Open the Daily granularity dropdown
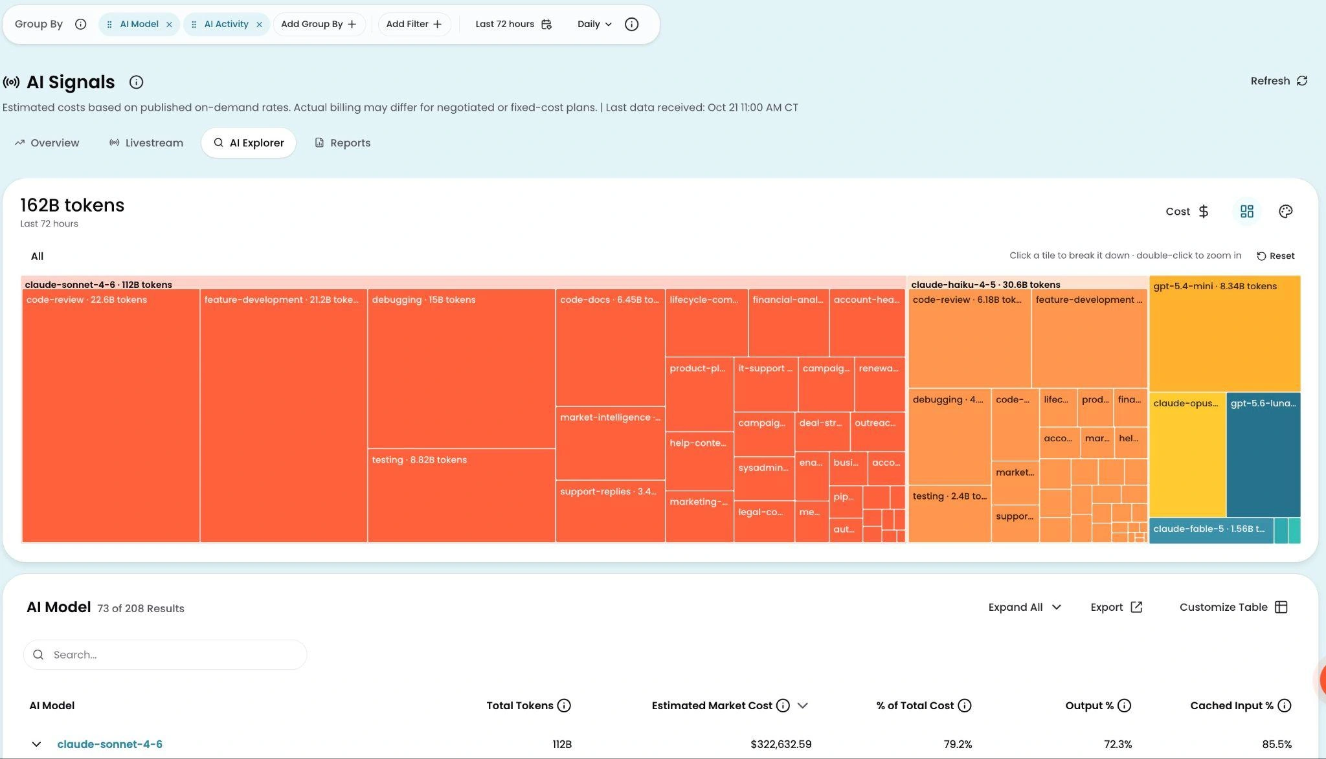The height and width of the screenshot is (759, 1326). 594,24
